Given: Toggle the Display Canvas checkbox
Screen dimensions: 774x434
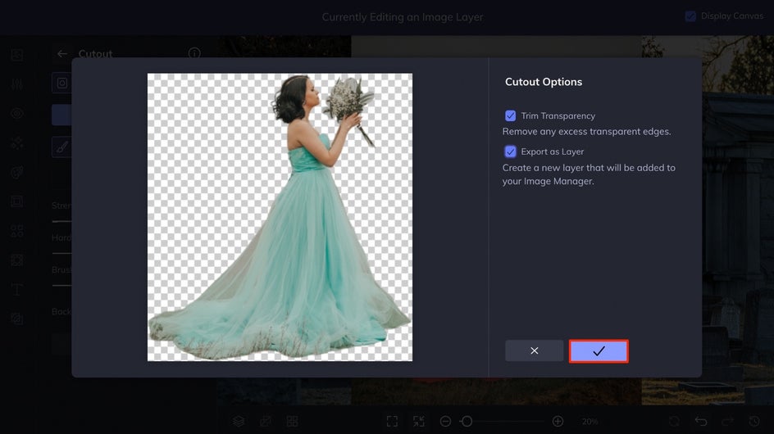Looking at the screenshot, I should (x=690, y=16).
